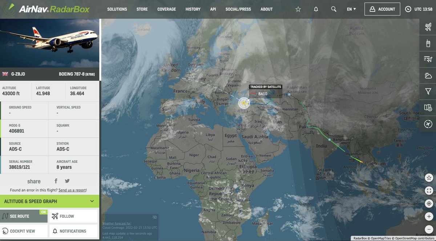Click the longitude value 36.464

click(77, 94)
